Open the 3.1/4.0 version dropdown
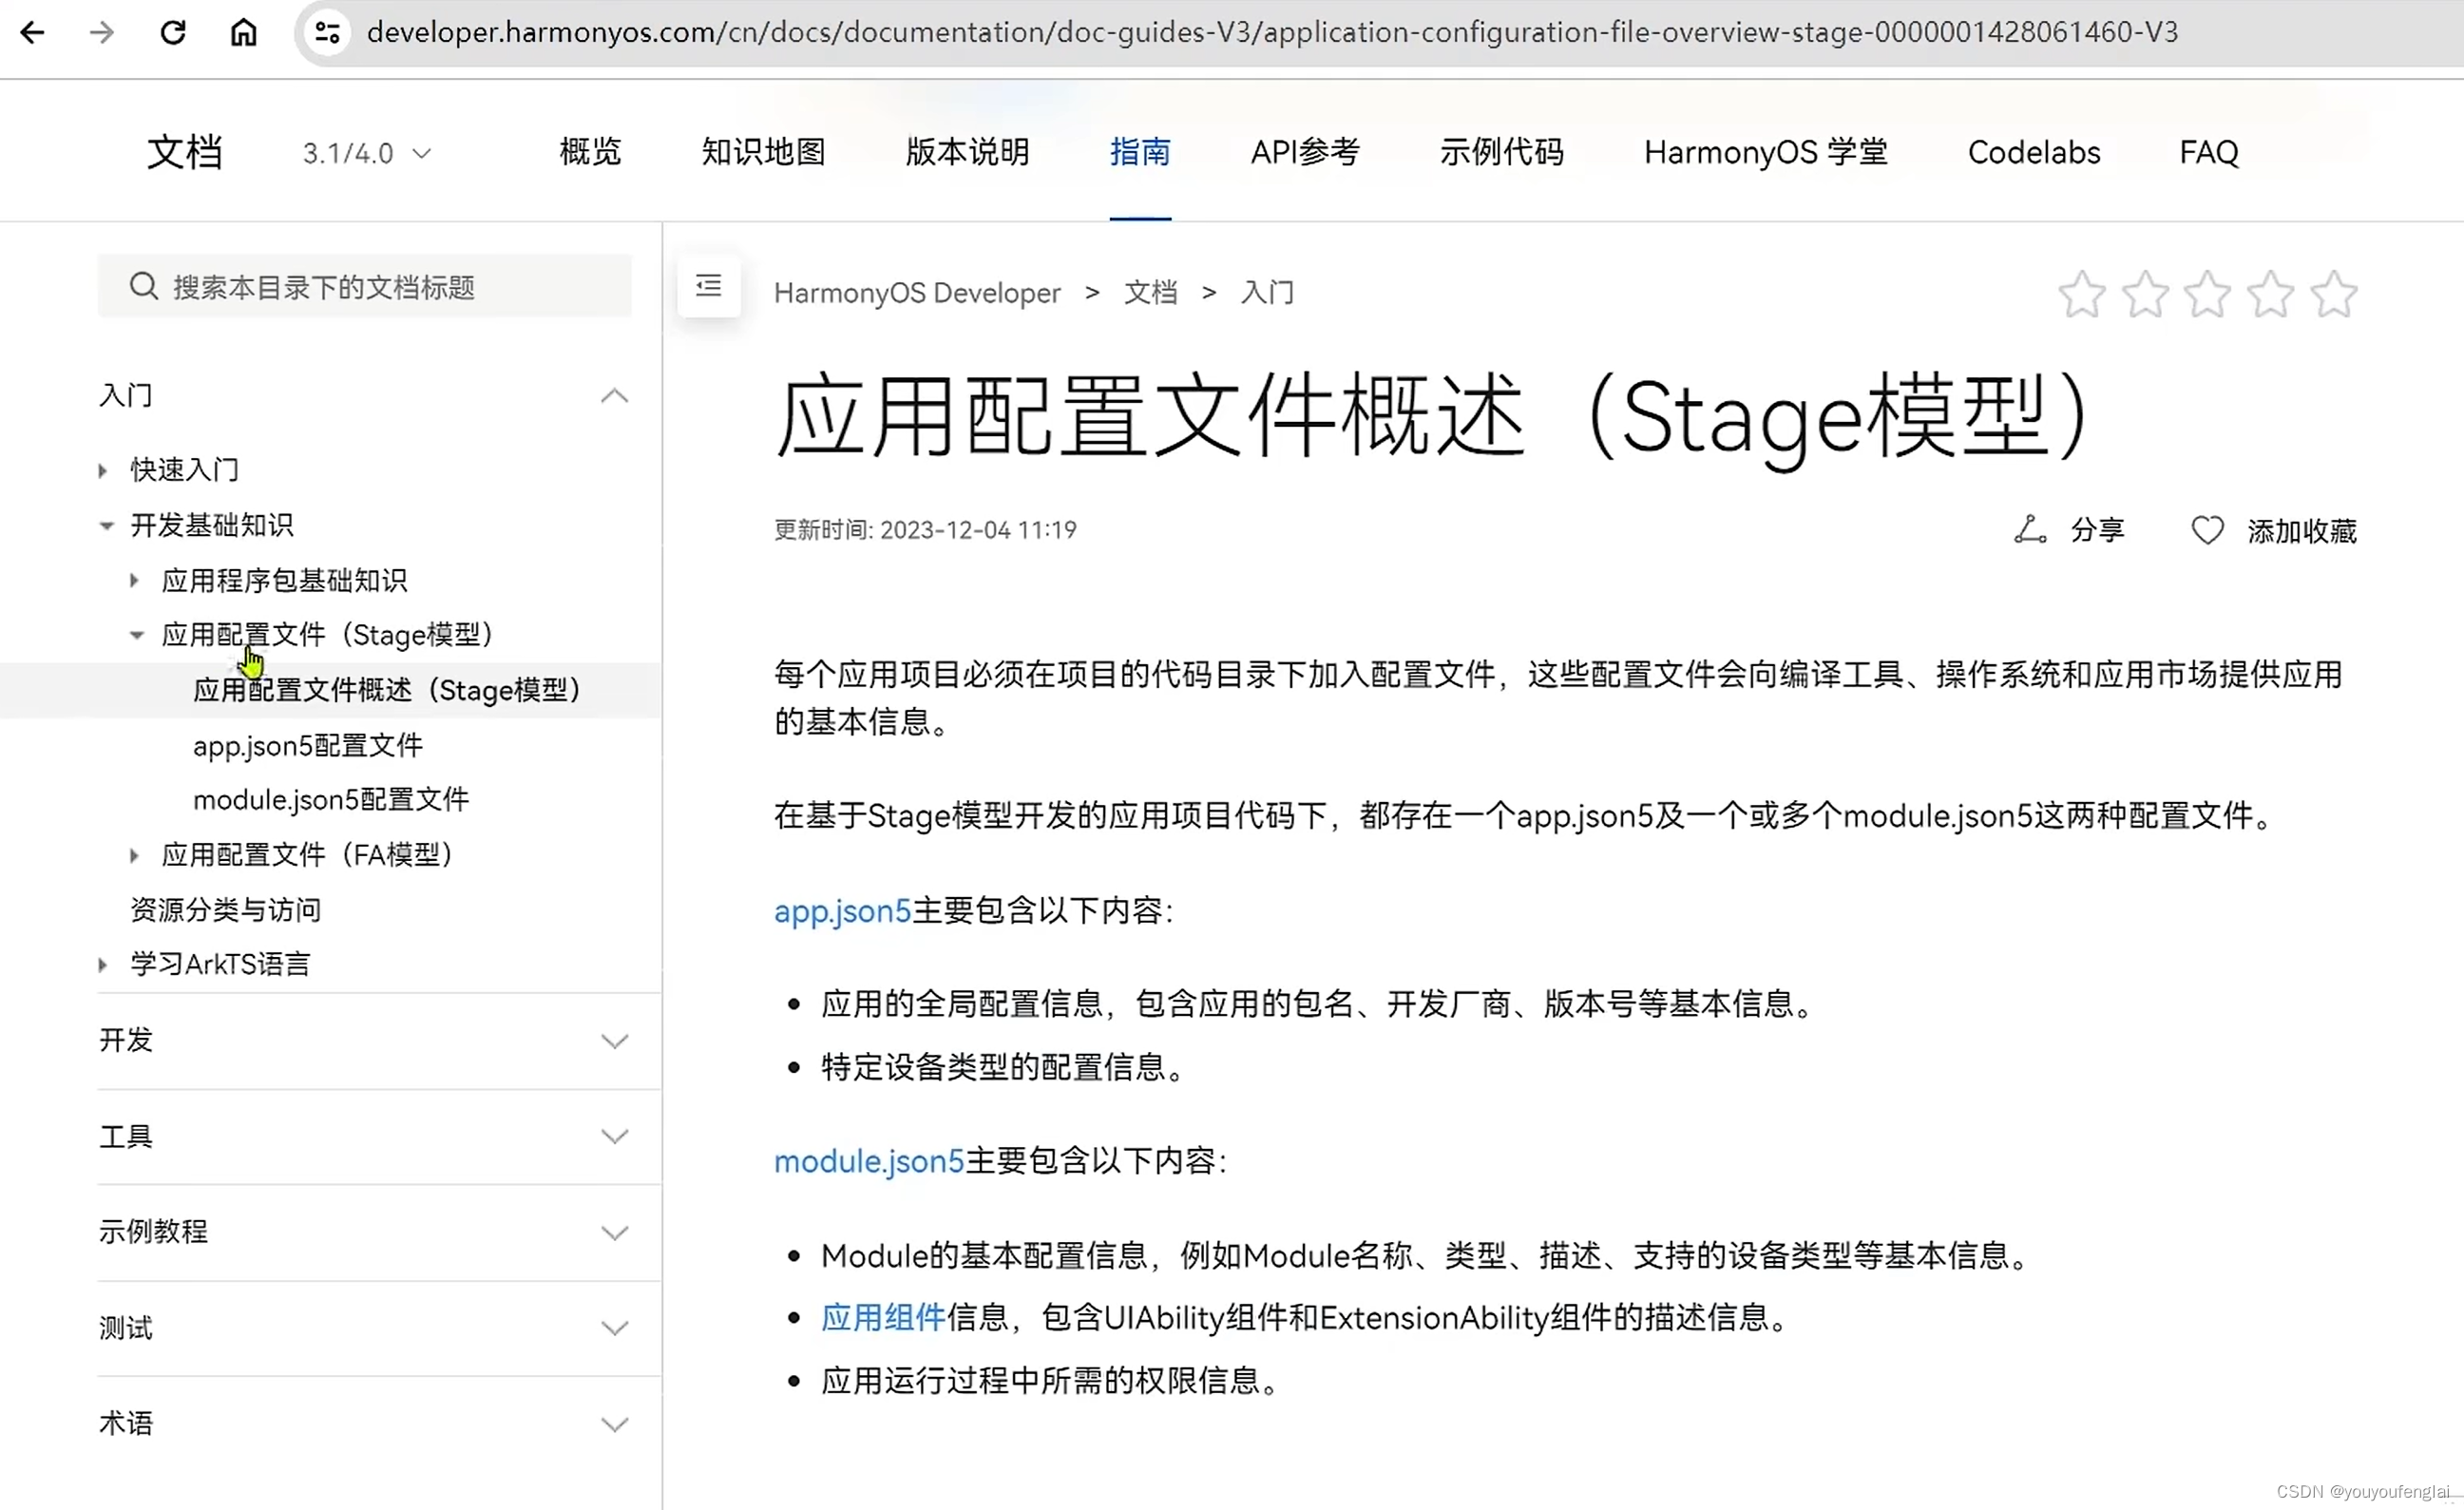2464x1510 pixels. 366,153
